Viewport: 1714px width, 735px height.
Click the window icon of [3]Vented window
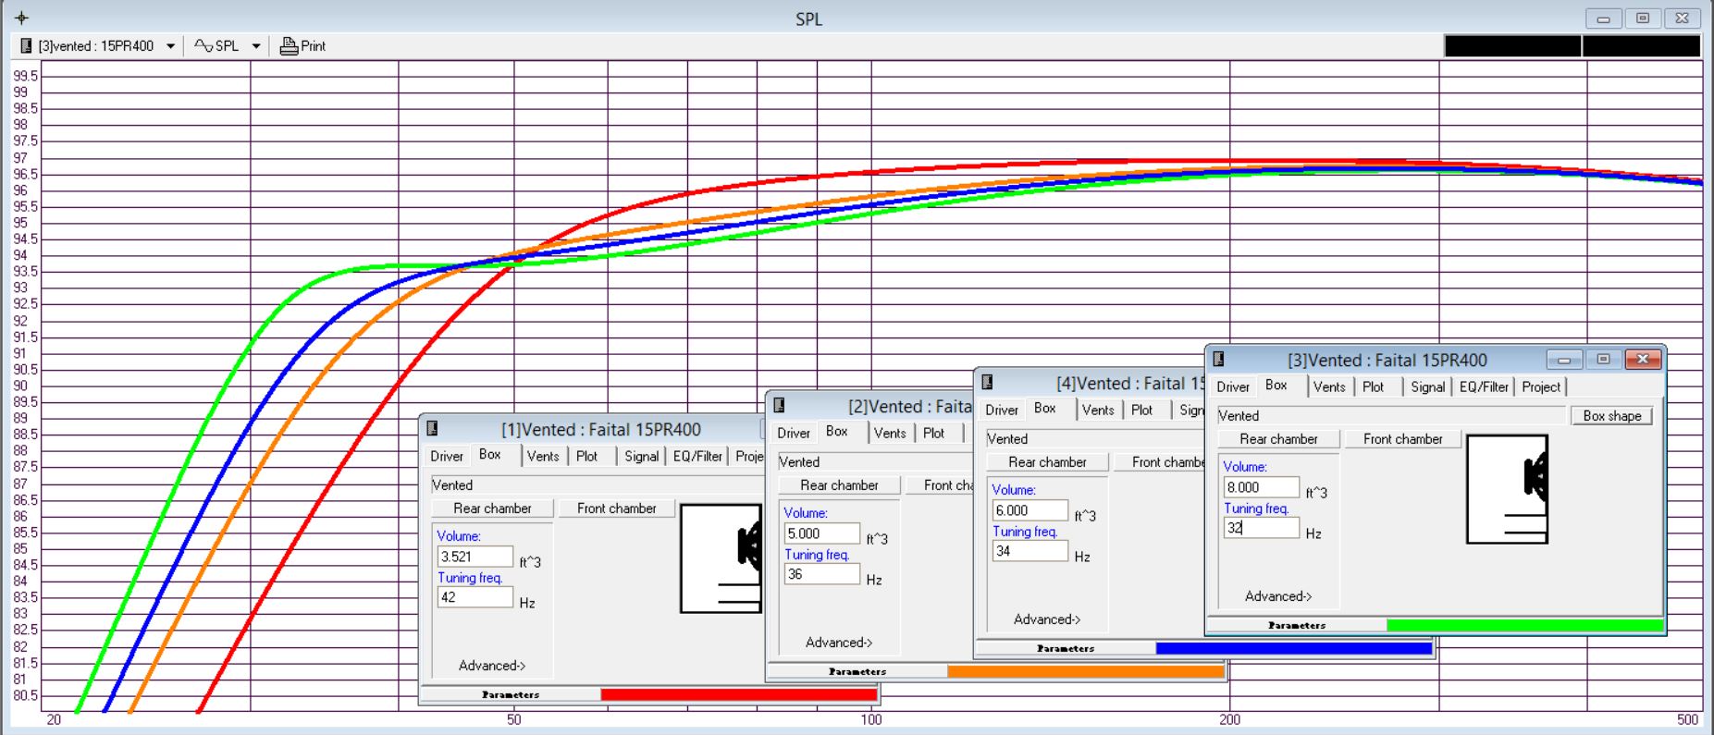1218,360
